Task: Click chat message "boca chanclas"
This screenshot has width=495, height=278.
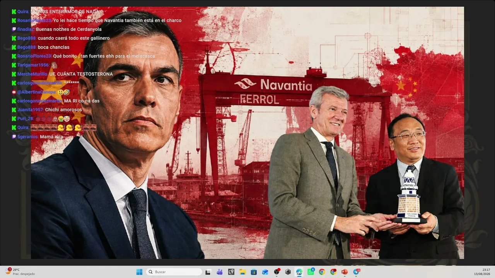Action: pos(53,47)
